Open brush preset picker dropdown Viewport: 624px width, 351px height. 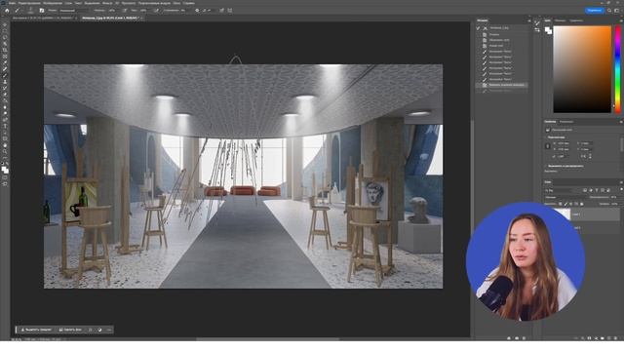(x=31, y=11)
